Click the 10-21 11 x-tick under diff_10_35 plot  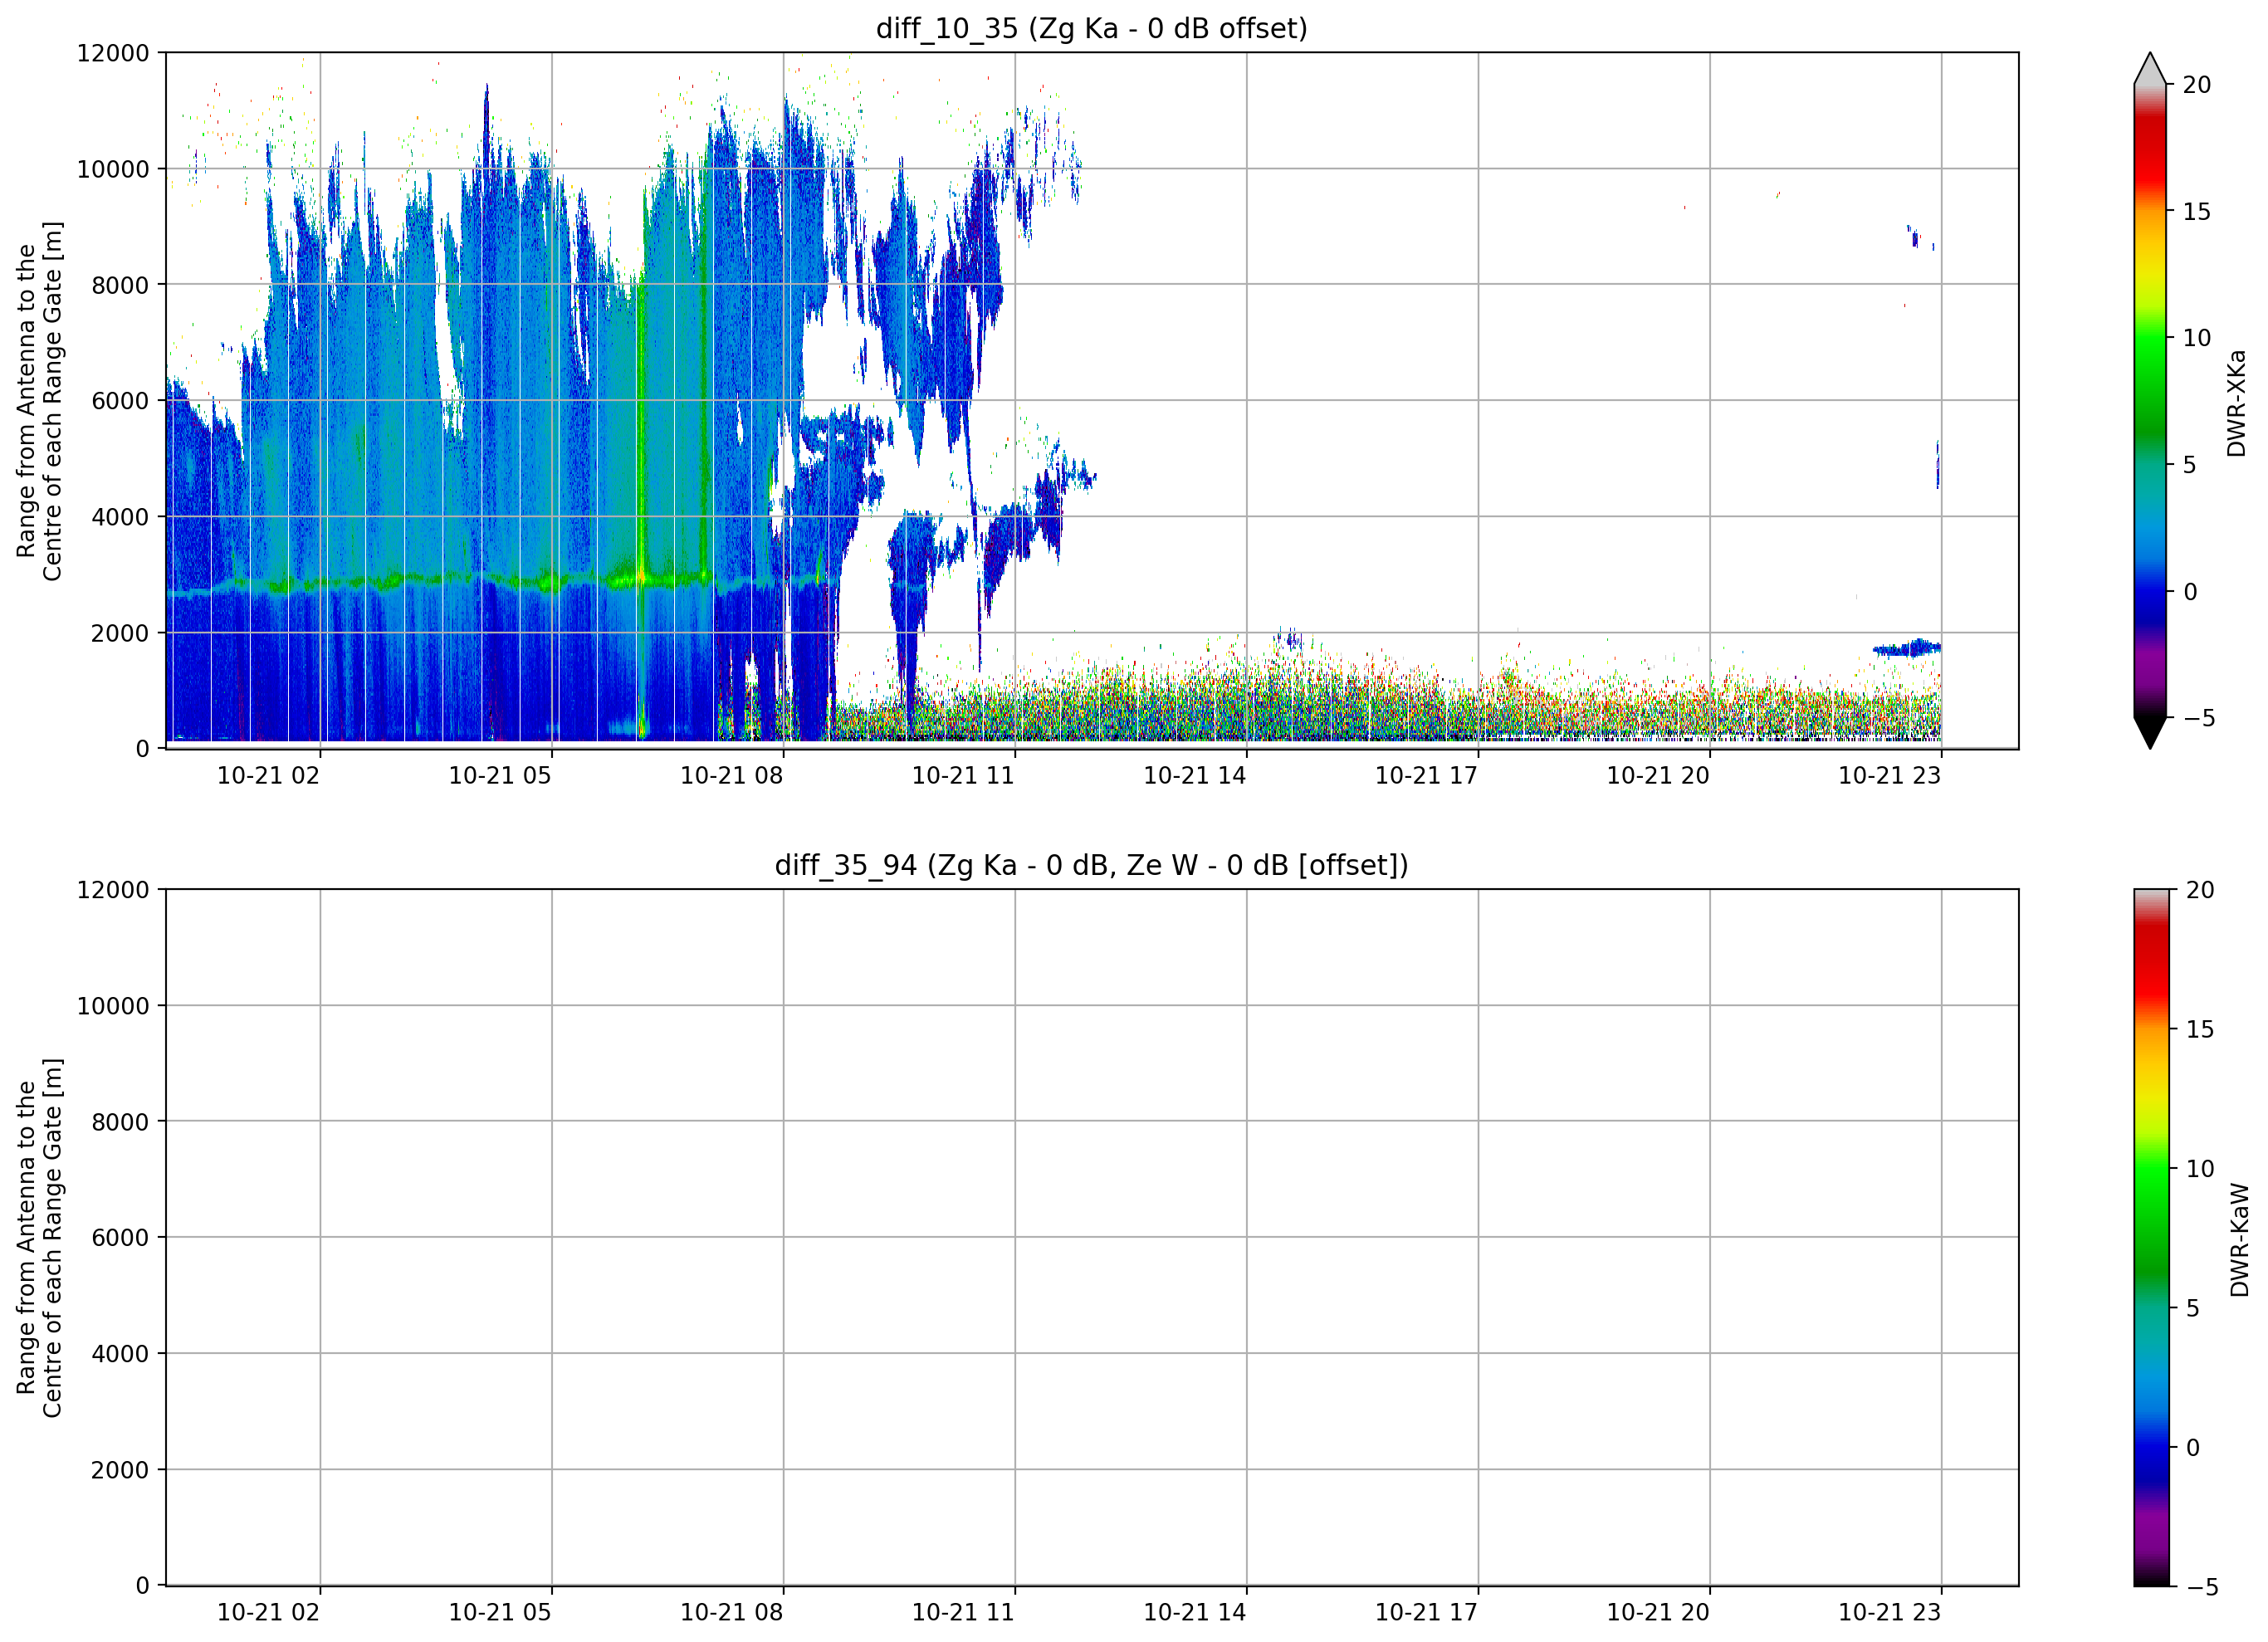click(x=963, y=776)
